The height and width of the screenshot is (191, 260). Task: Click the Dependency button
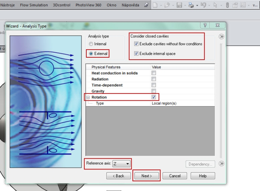coord(200,164)
